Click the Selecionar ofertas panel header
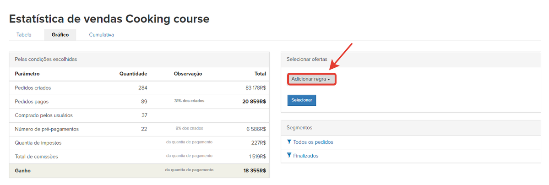Screen dimensions: 549x185 307,59
